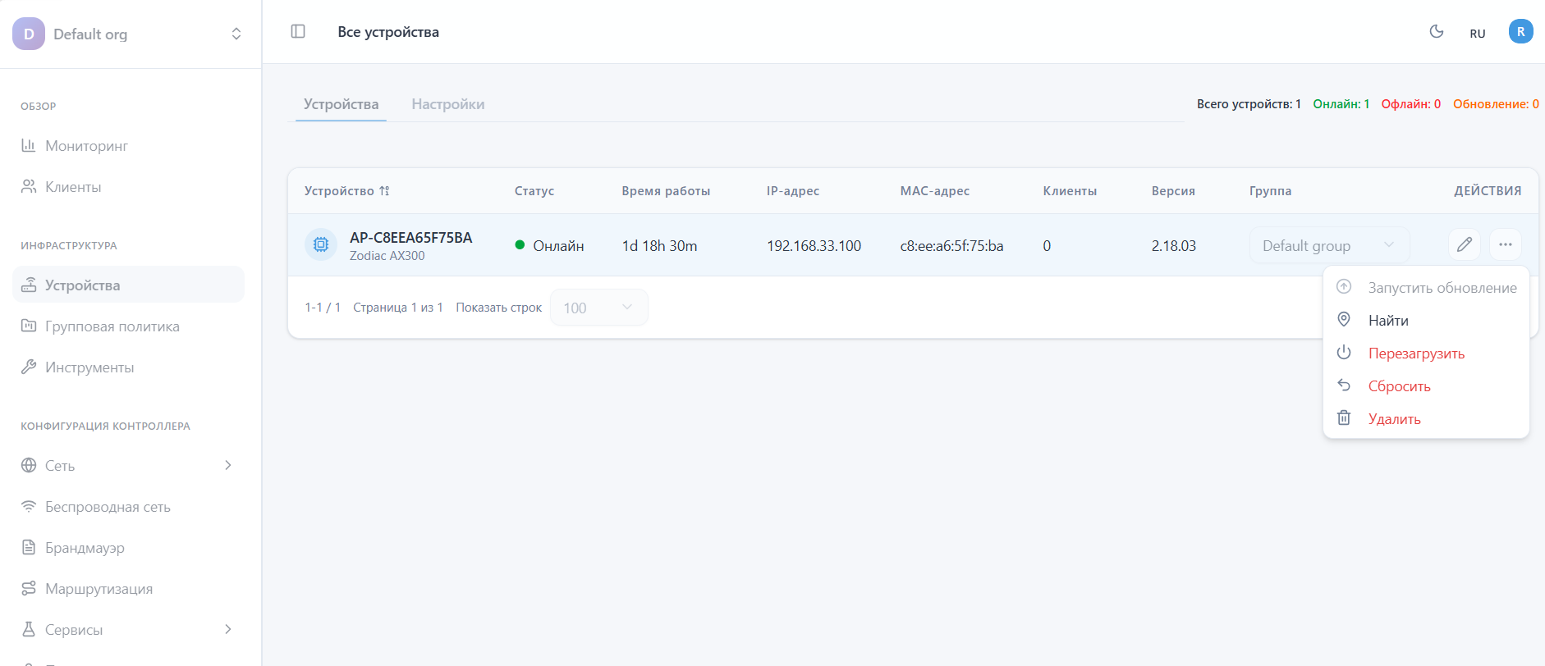Open the Default group dropdown

[x=1328, y=245]
